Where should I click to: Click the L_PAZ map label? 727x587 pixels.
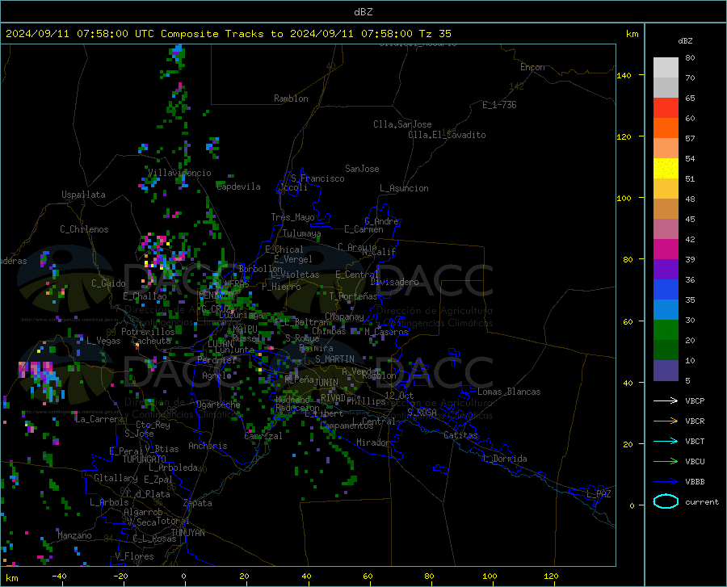599,494
